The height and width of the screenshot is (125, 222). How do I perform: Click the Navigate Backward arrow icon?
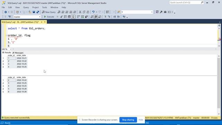pos(6,12)
